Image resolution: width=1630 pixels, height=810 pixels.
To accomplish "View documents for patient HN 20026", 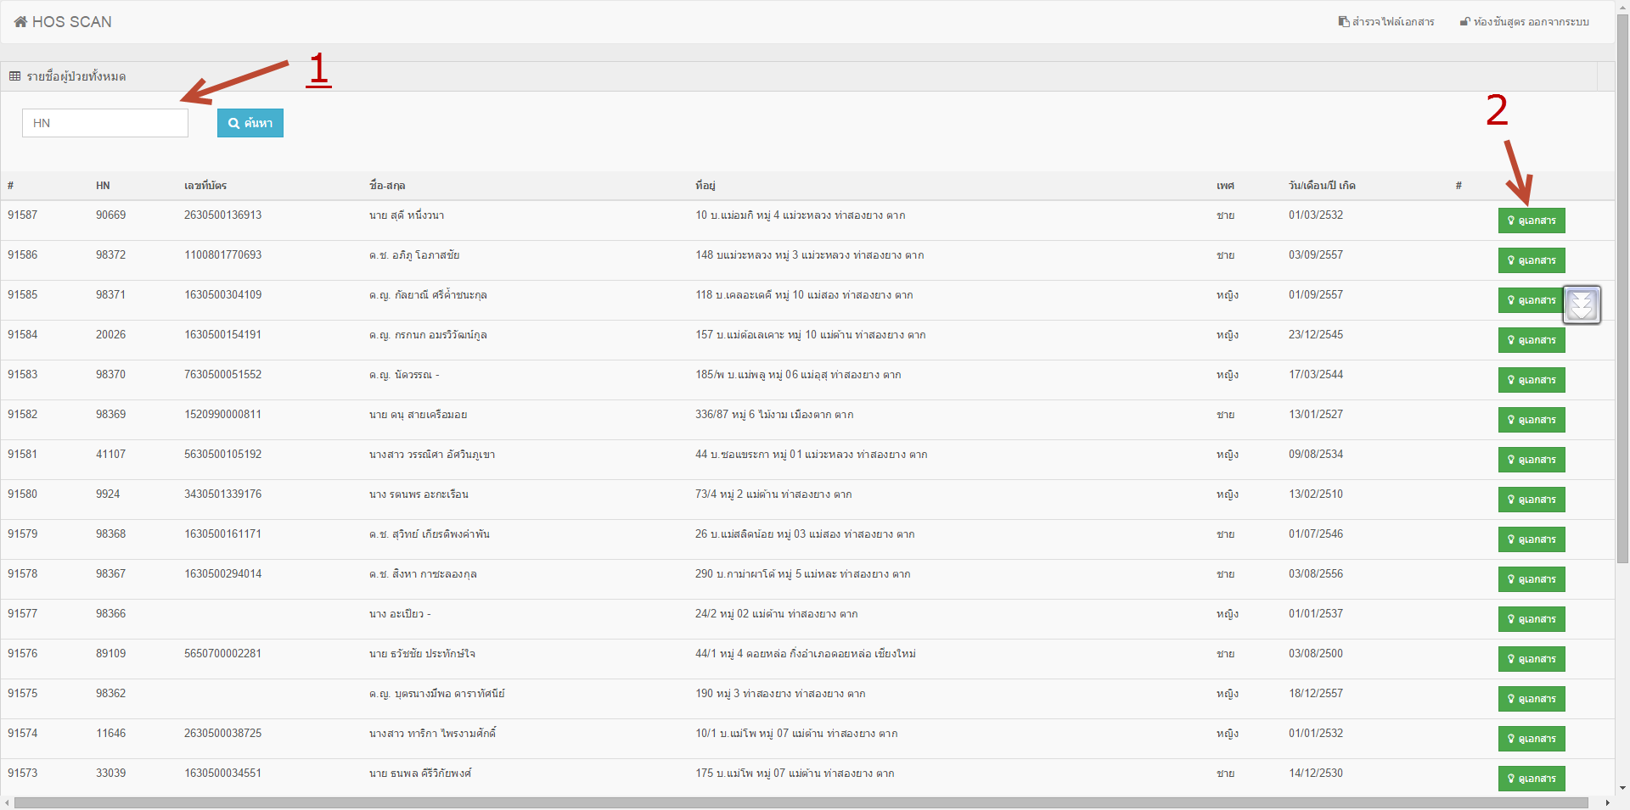I will click(1531, 340).
